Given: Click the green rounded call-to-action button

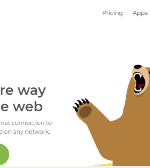Looking at the screenshot, I should pos(4,154).
